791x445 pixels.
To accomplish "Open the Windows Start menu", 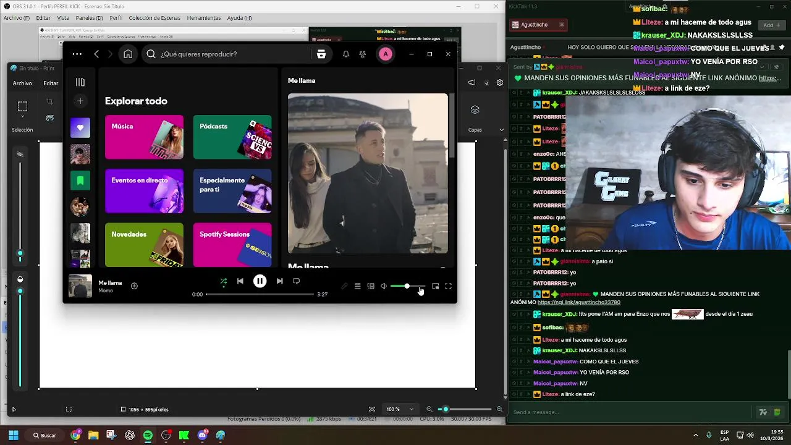I will 13,435.
